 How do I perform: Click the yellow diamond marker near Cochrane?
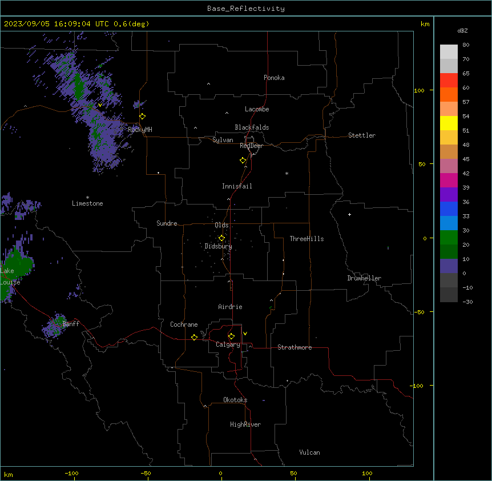[x=194, y=337]
